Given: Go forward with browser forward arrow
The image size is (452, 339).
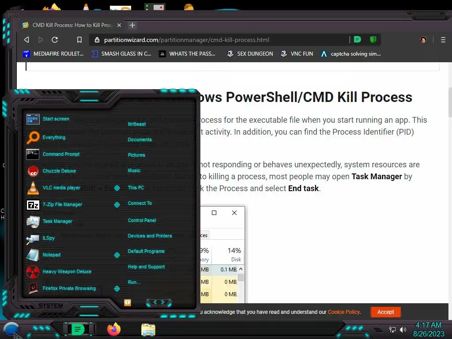Looking at the screenshot, I should tap(41, 40).
